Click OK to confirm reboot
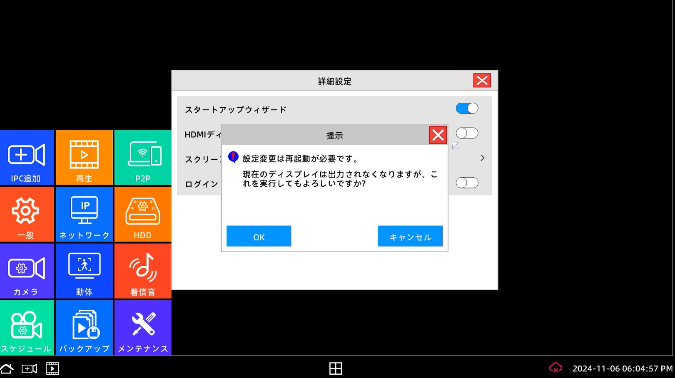This screenshot has width=675, height=378. tap(259, 236)
